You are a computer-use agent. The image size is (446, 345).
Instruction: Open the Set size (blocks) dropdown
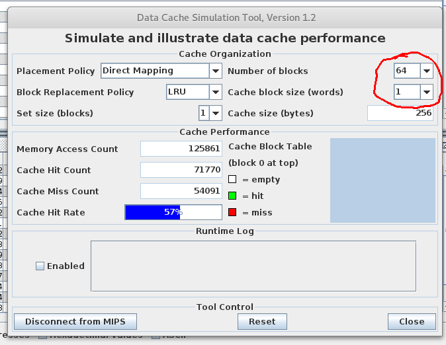210,113
